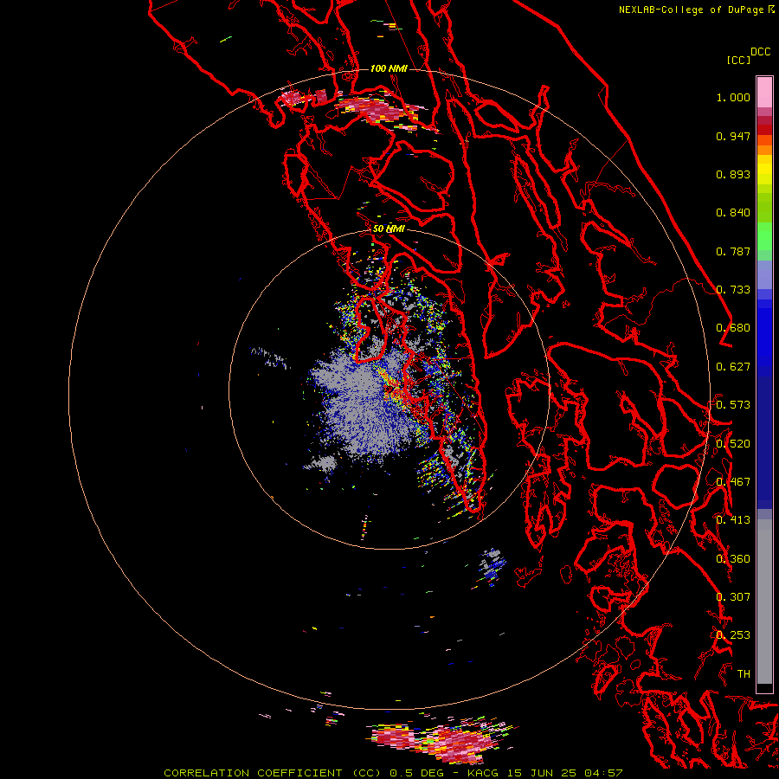
Task: Select the 1.000 scale value
Action: coord(733,97)
